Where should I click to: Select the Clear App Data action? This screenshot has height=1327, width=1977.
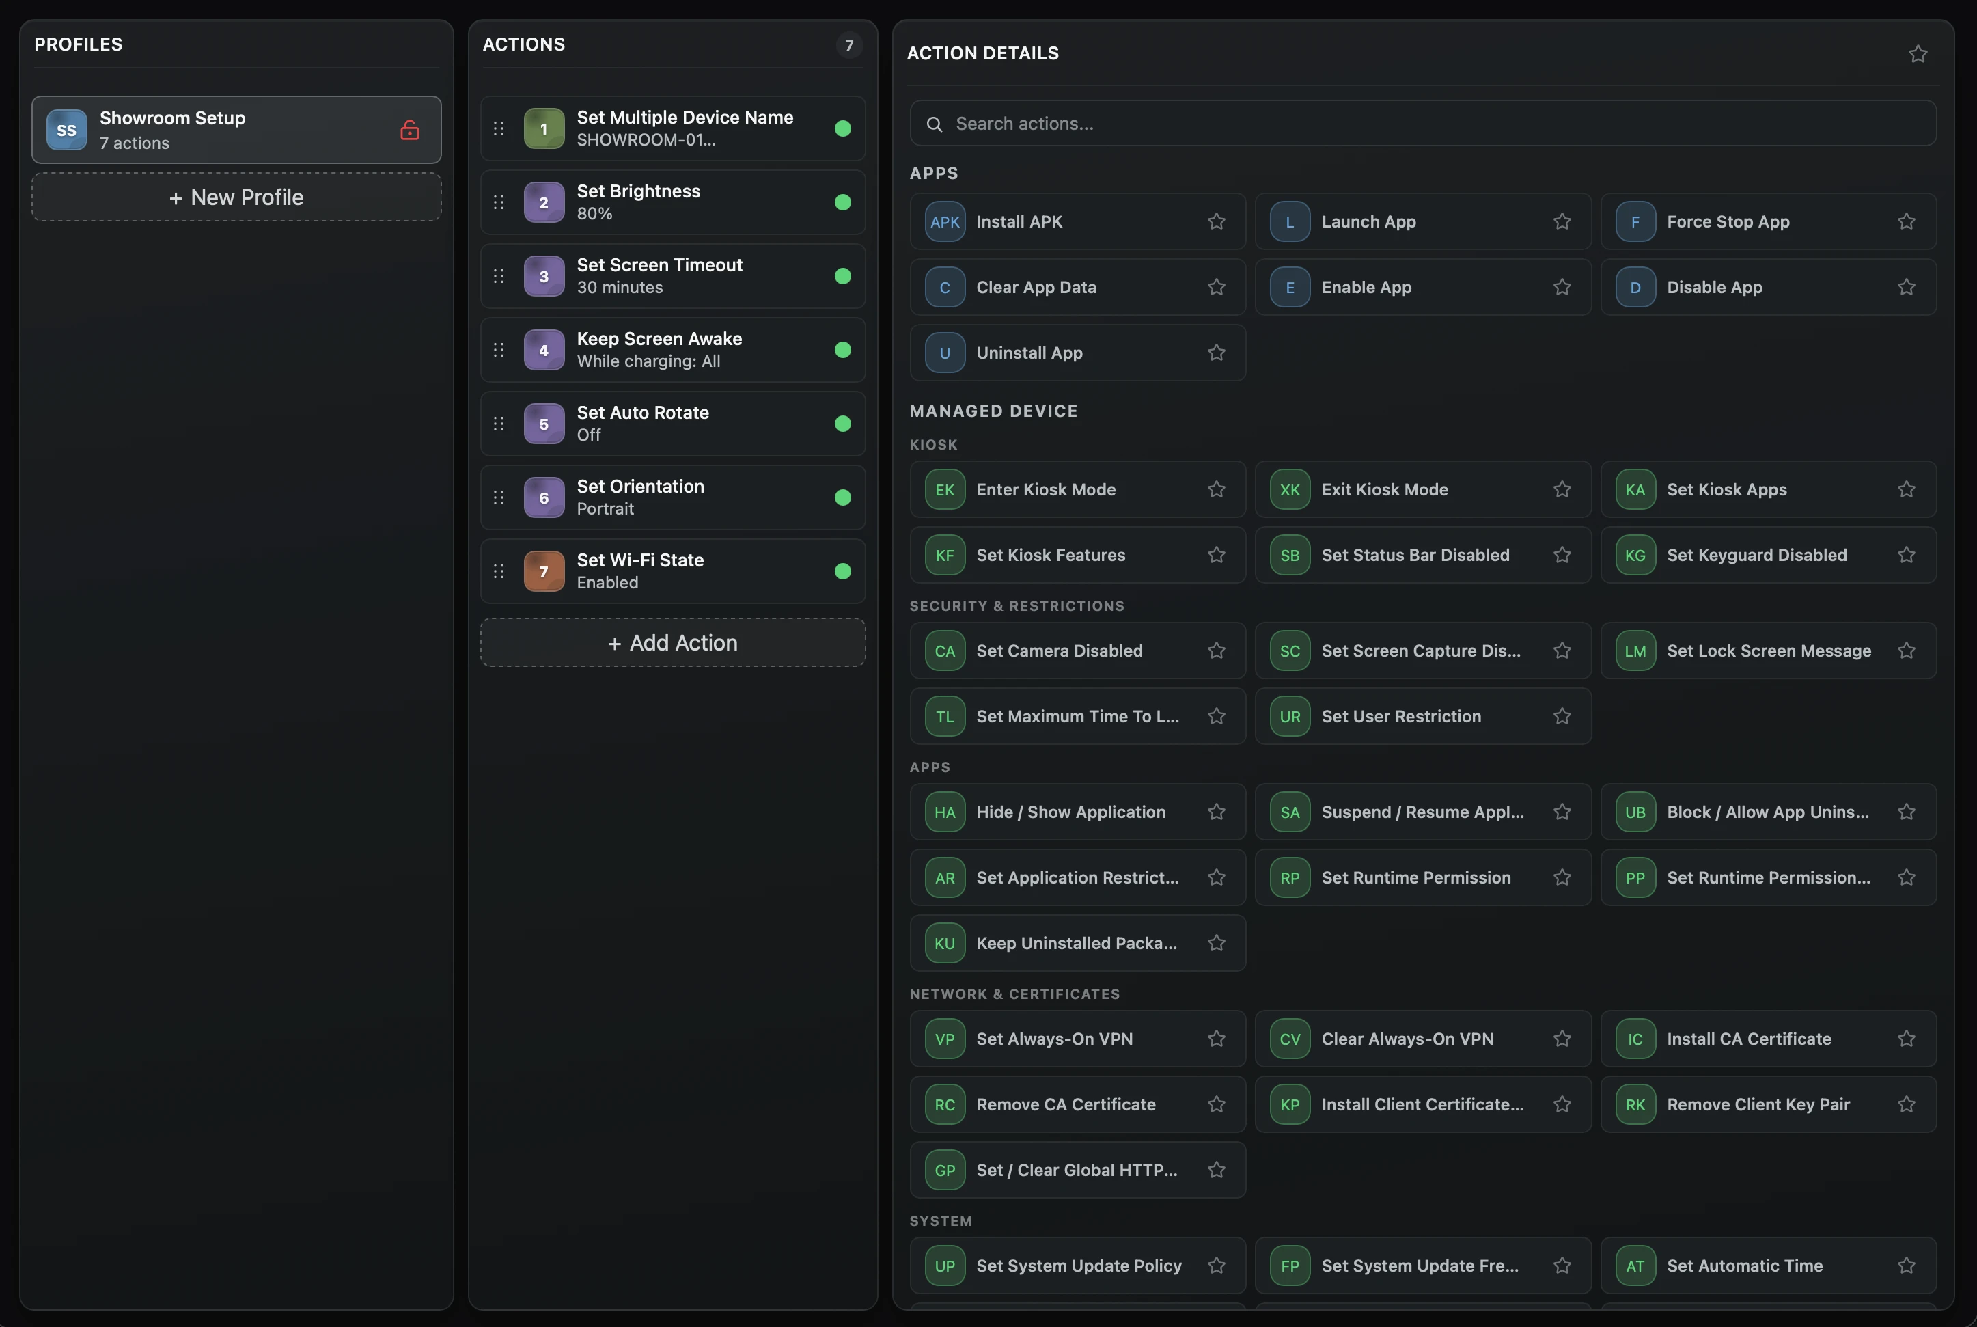(1077, 287)
